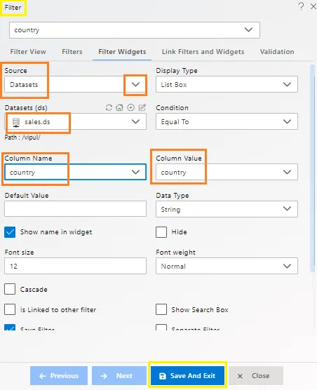This screenshot has width=317, height=390.
Task: Click the Save And Exit button
Action: tap(187, 375)
